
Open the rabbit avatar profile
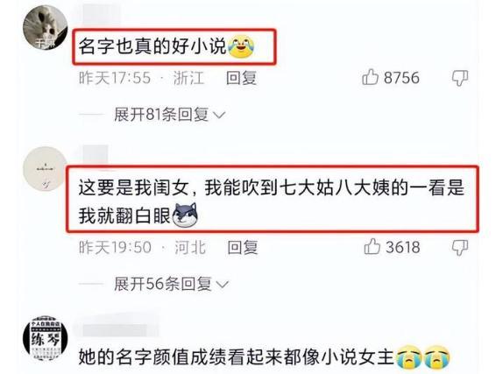46,28
